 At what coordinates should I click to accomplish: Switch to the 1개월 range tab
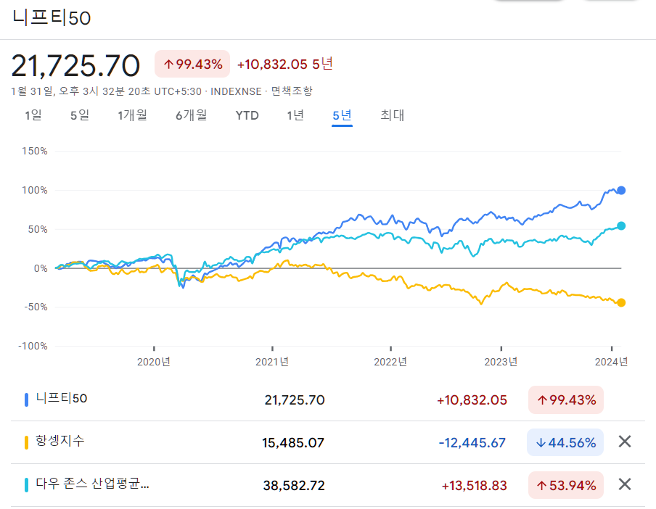pyautogui.click(x=132, y=115)
